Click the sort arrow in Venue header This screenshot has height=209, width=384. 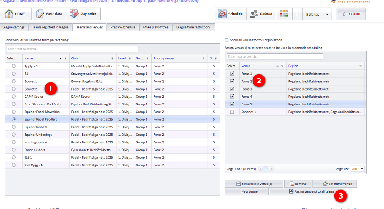tap(278, 66)
